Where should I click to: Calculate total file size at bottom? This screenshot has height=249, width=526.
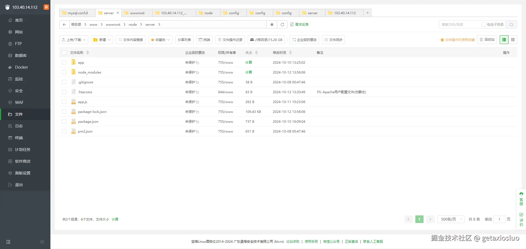tap(115, 219)
